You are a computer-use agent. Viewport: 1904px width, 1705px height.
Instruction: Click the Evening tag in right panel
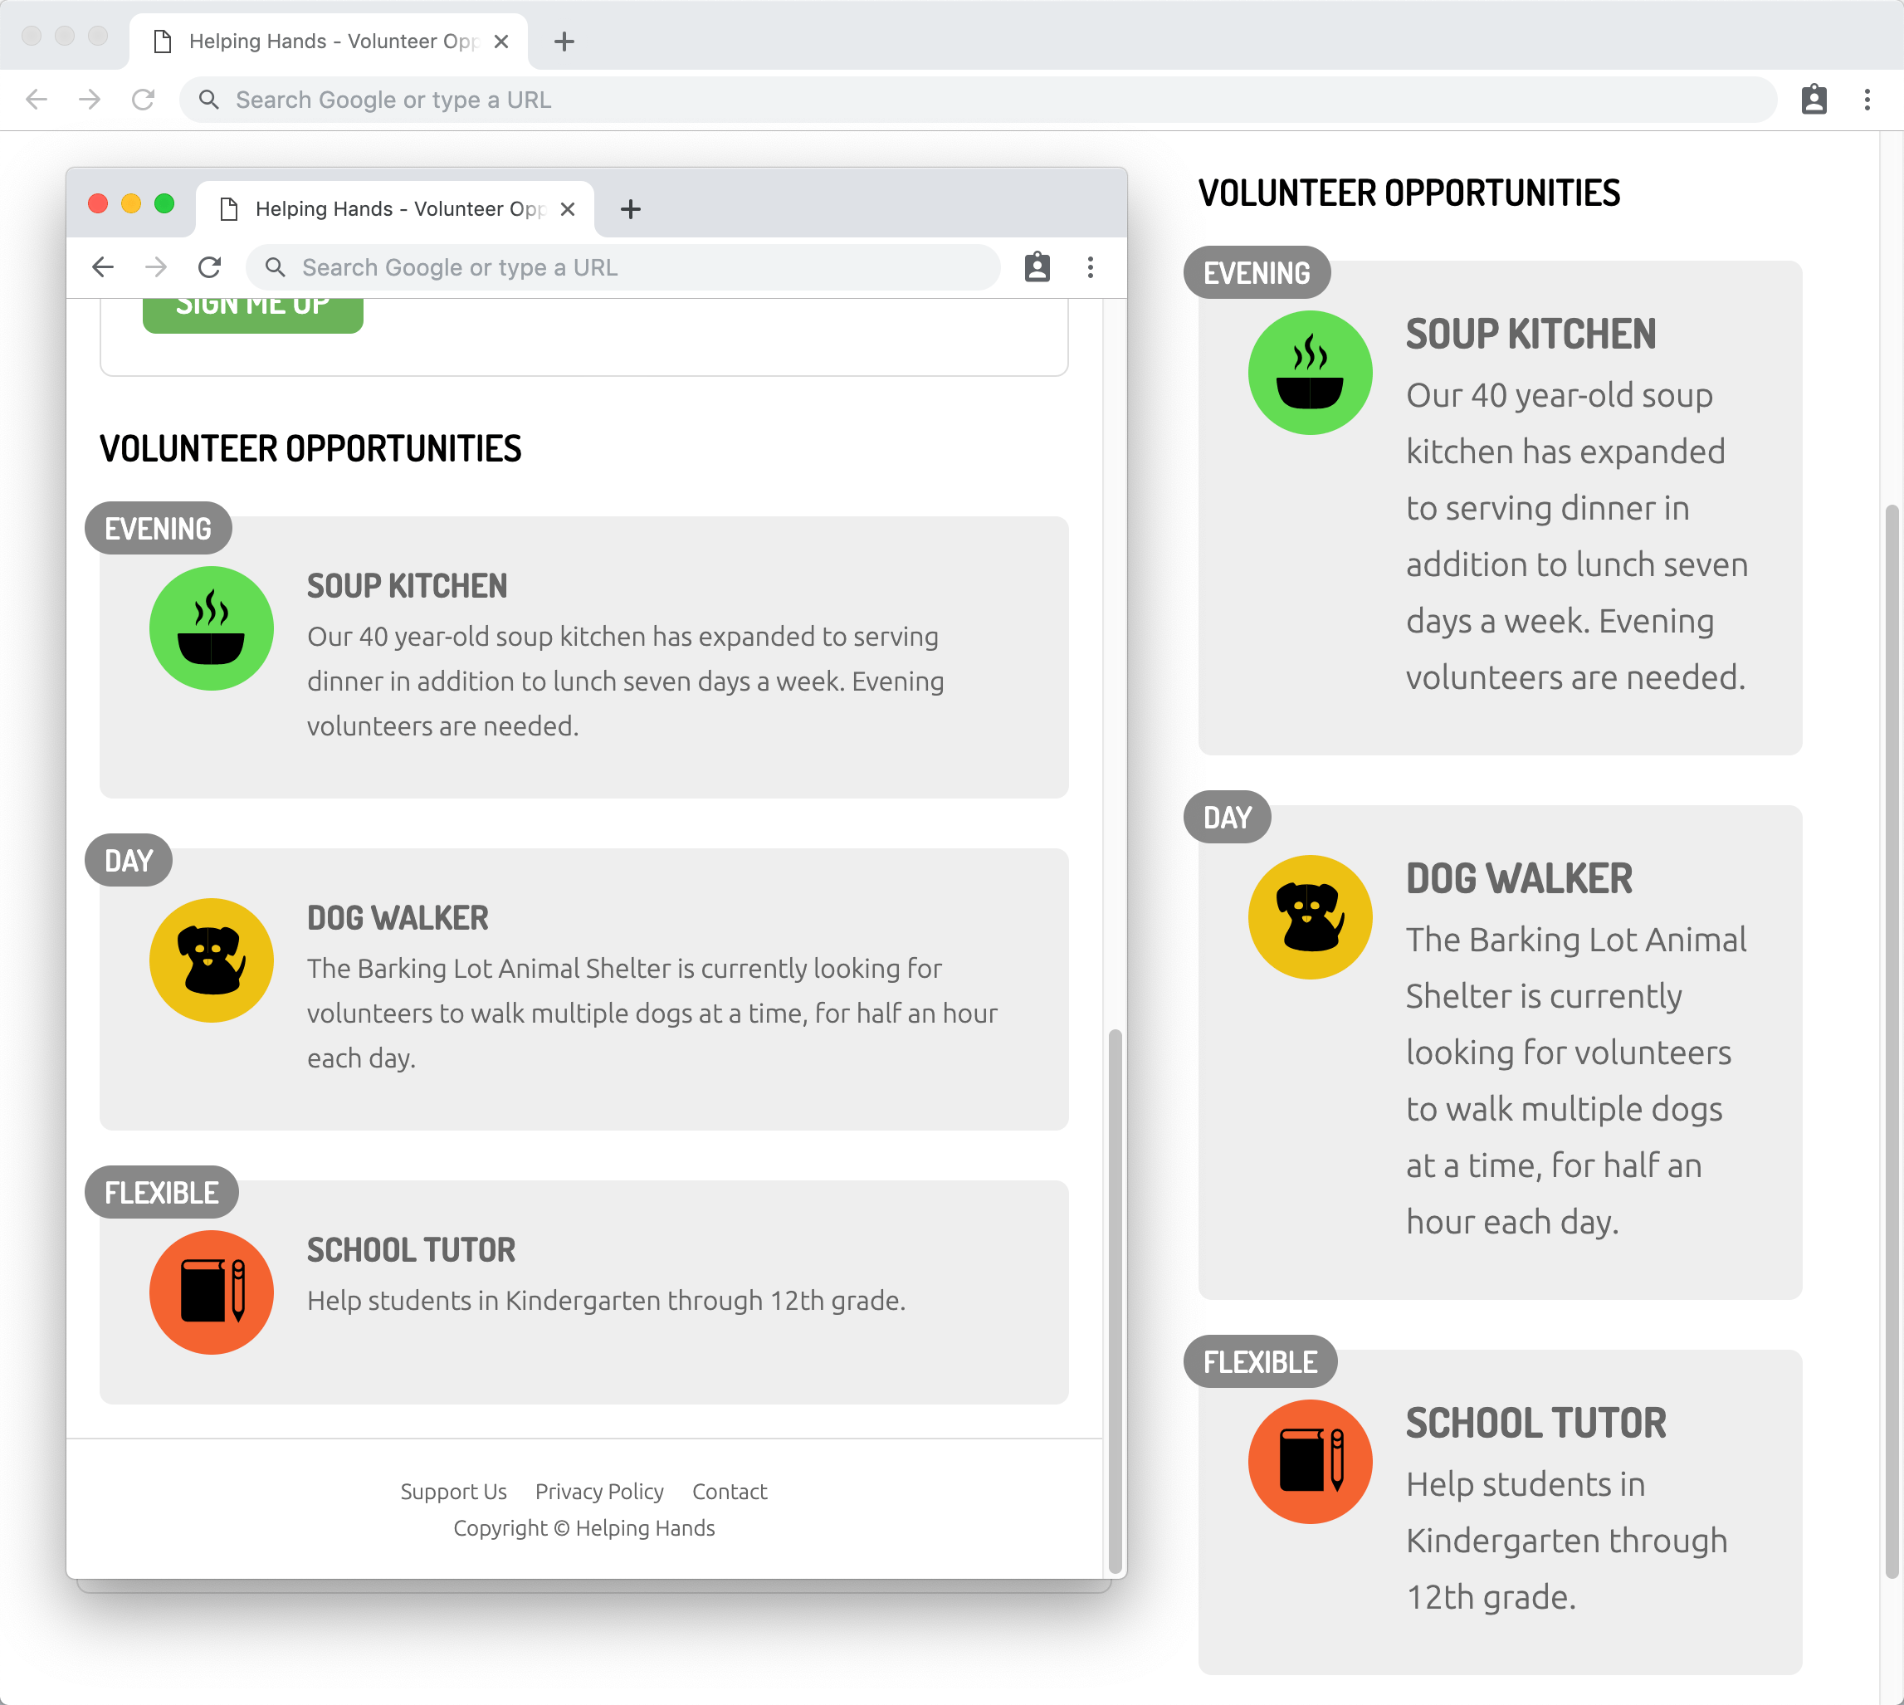click(x=1256, y=274)
